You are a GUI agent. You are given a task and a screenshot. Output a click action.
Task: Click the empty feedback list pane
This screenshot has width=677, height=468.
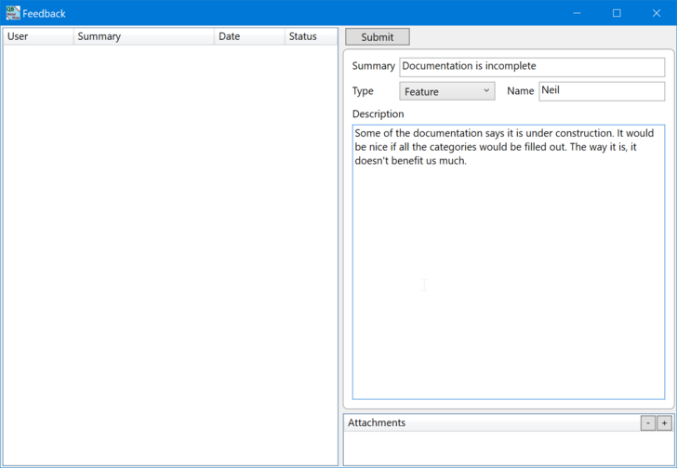[170, 251]
